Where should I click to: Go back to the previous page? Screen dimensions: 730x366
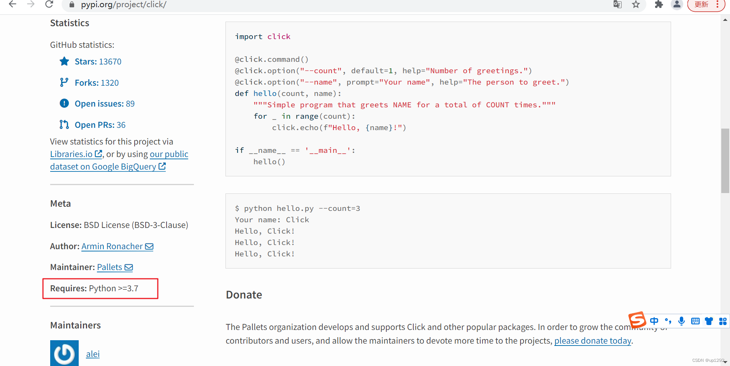point(13,5)
